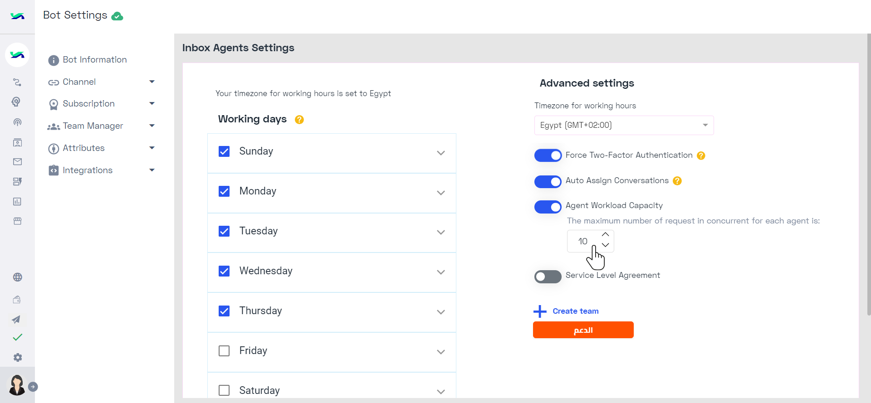Click the Working days help question icon
Screen dimensions: 871x403
tap(299, 120)
